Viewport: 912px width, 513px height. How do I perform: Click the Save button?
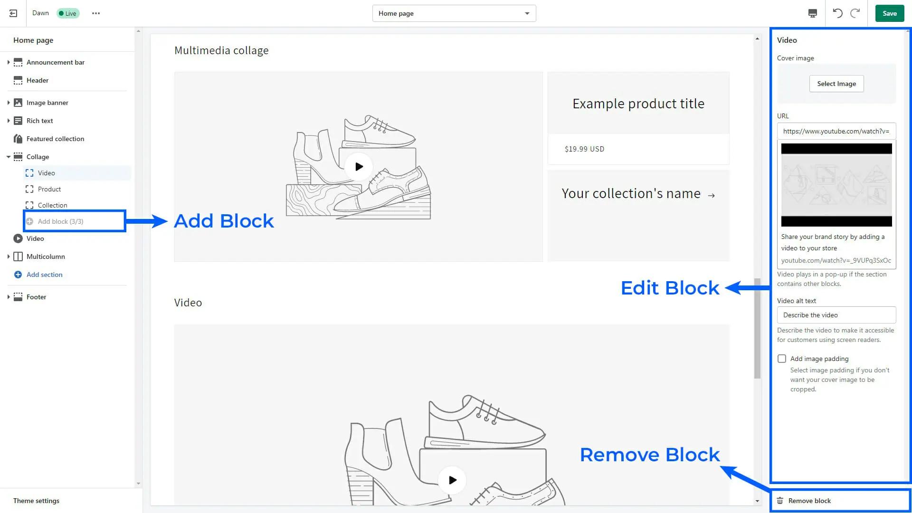[889, 13]
